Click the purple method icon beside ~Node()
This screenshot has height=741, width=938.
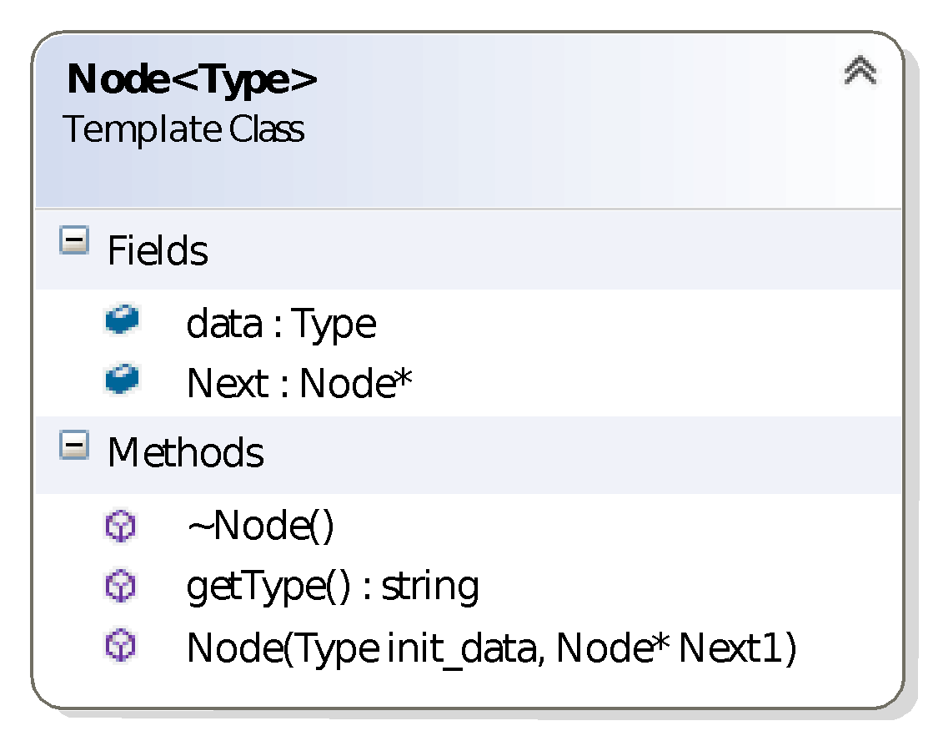point(121,527)
